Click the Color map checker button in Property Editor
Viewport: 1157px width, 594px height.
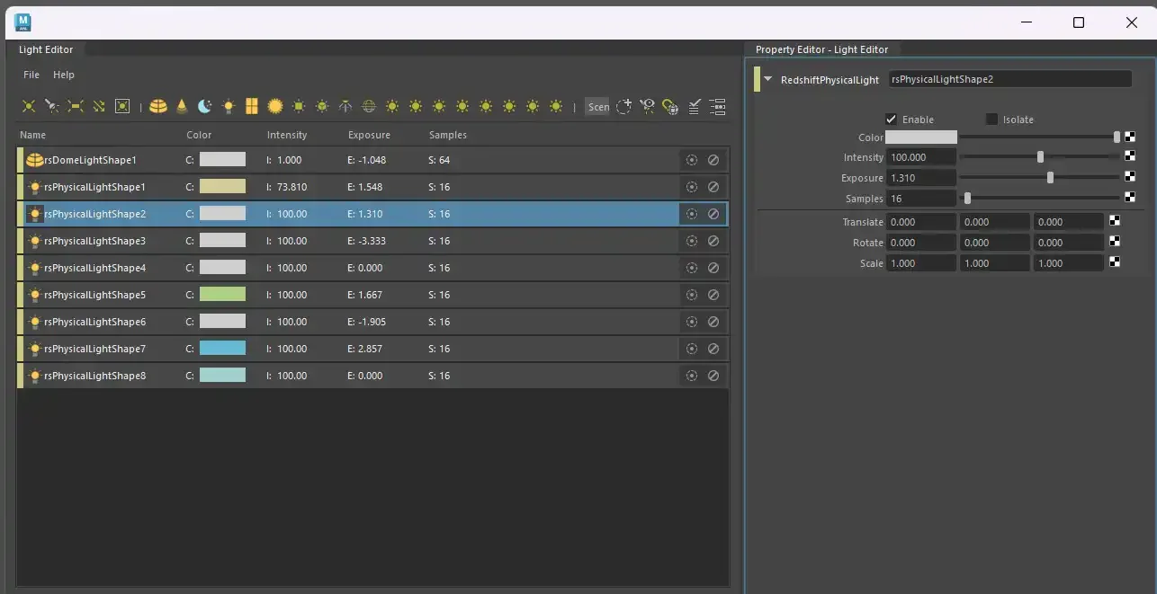(1130, 137)
